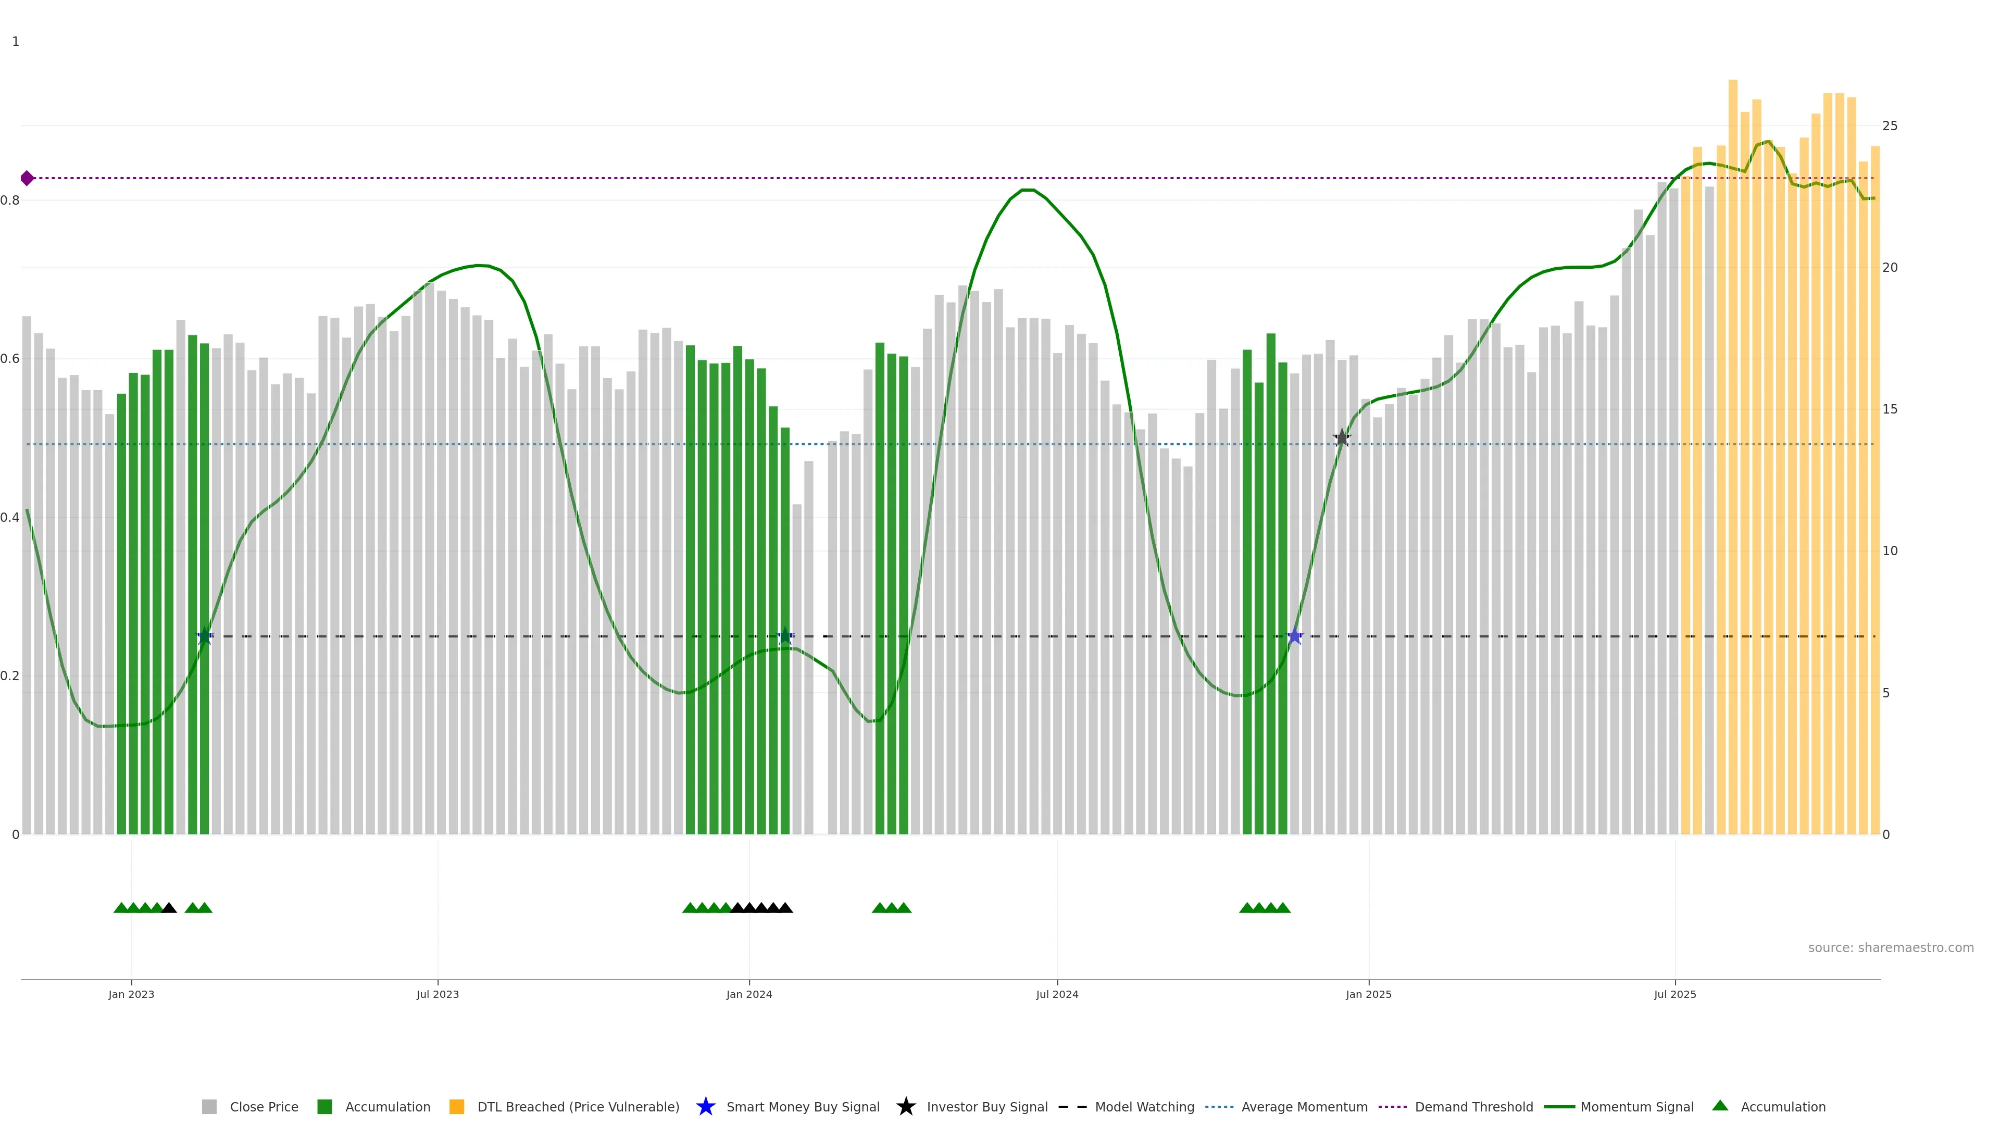Toggle the Close Price legend entry
The height and width of the screenshot is (1125, 2000).
point(263,1106)
